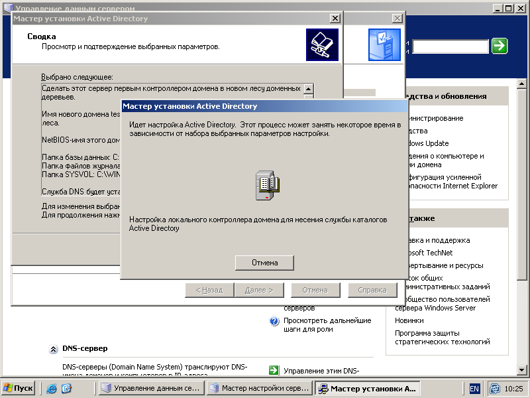Open common administrative tasks list link
This screenshot has width=530, height=398.
pyautogui.click(x=449, y=283)
